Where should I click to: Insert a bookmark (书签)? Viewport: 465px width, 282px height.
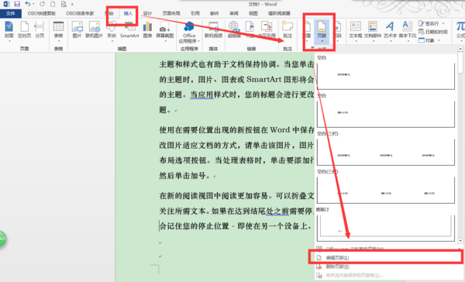[250, 29]
